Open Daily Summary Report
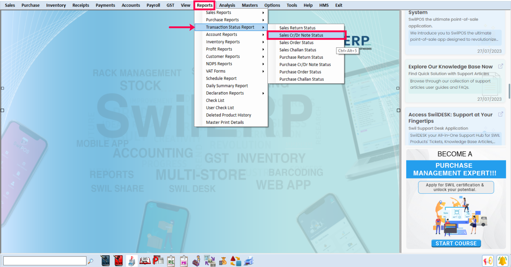The width and height of the screenshot is (511, 267). click(231, 86)
